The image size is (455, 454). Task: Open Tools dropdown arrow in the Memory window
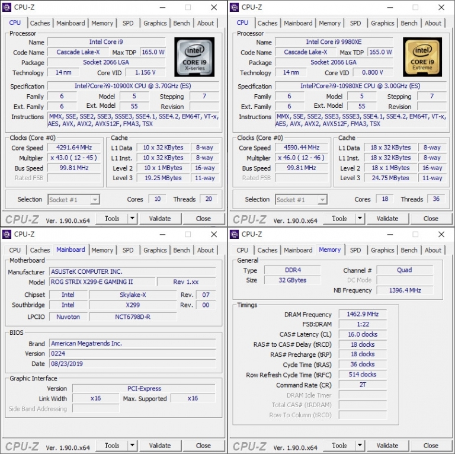point(360,445)
